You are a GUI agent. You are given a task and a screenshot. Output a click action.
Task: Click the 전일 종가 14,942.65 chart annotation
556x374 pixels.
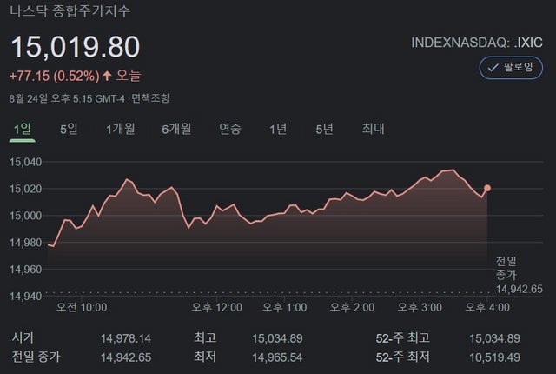click(x=520, y=275)
